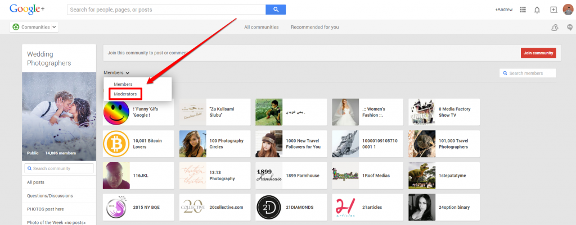Open the "Za Kulisami Ślubu" member card
Image resolution: width=576 pixels, height=225 pixels.
pyautogui.click(x=215, y=112)
